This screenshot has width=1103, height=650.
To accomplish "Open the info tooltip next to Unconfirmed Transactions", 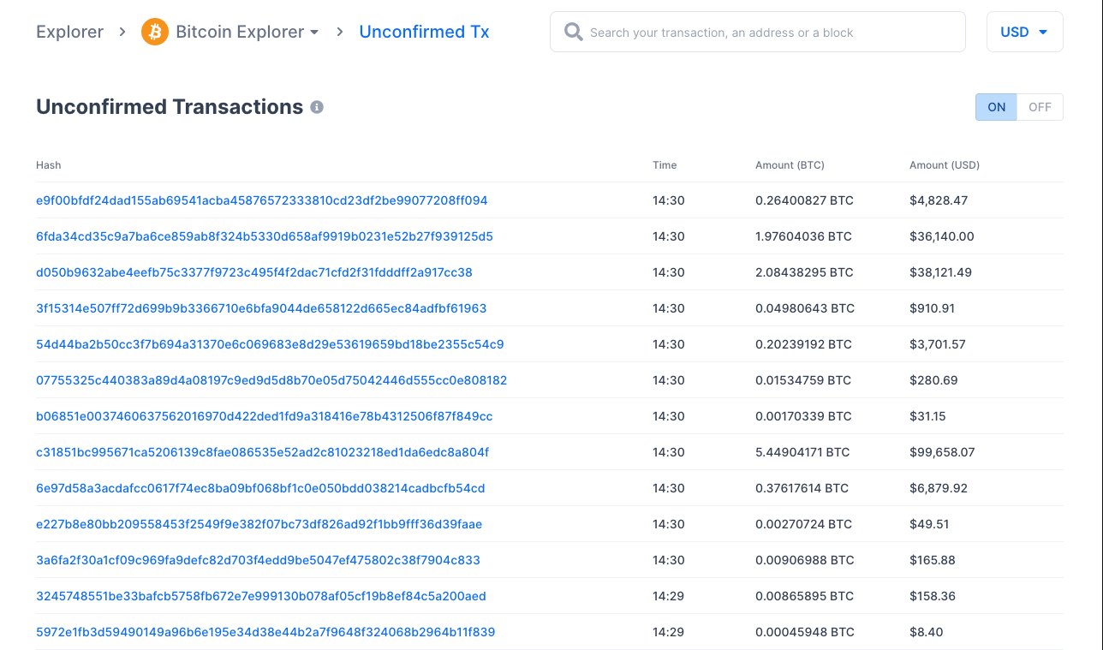I will pos(317,106).
